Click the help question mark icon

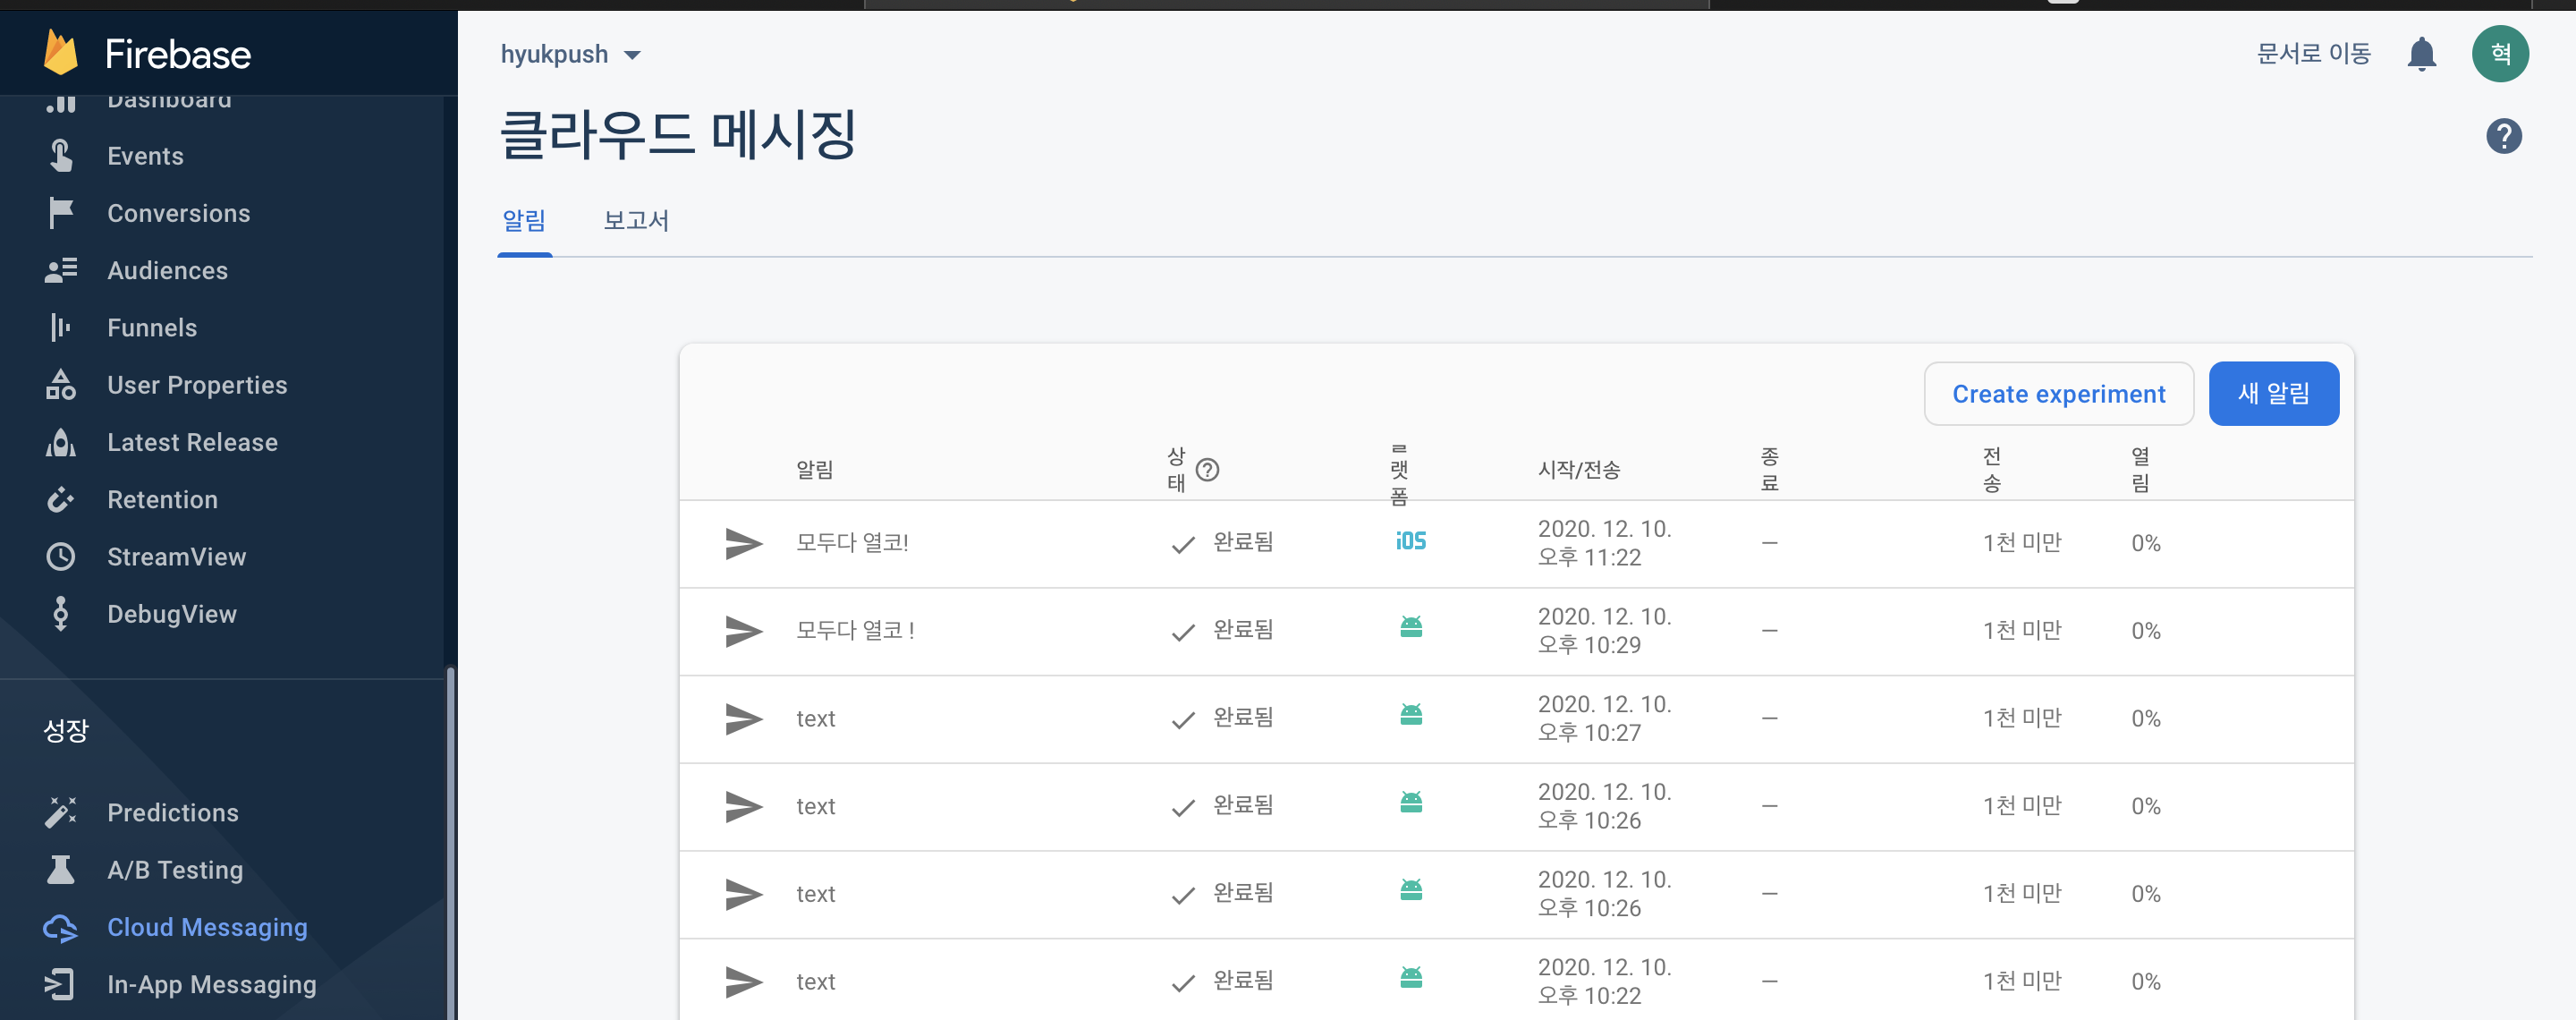coord(2503,136)
